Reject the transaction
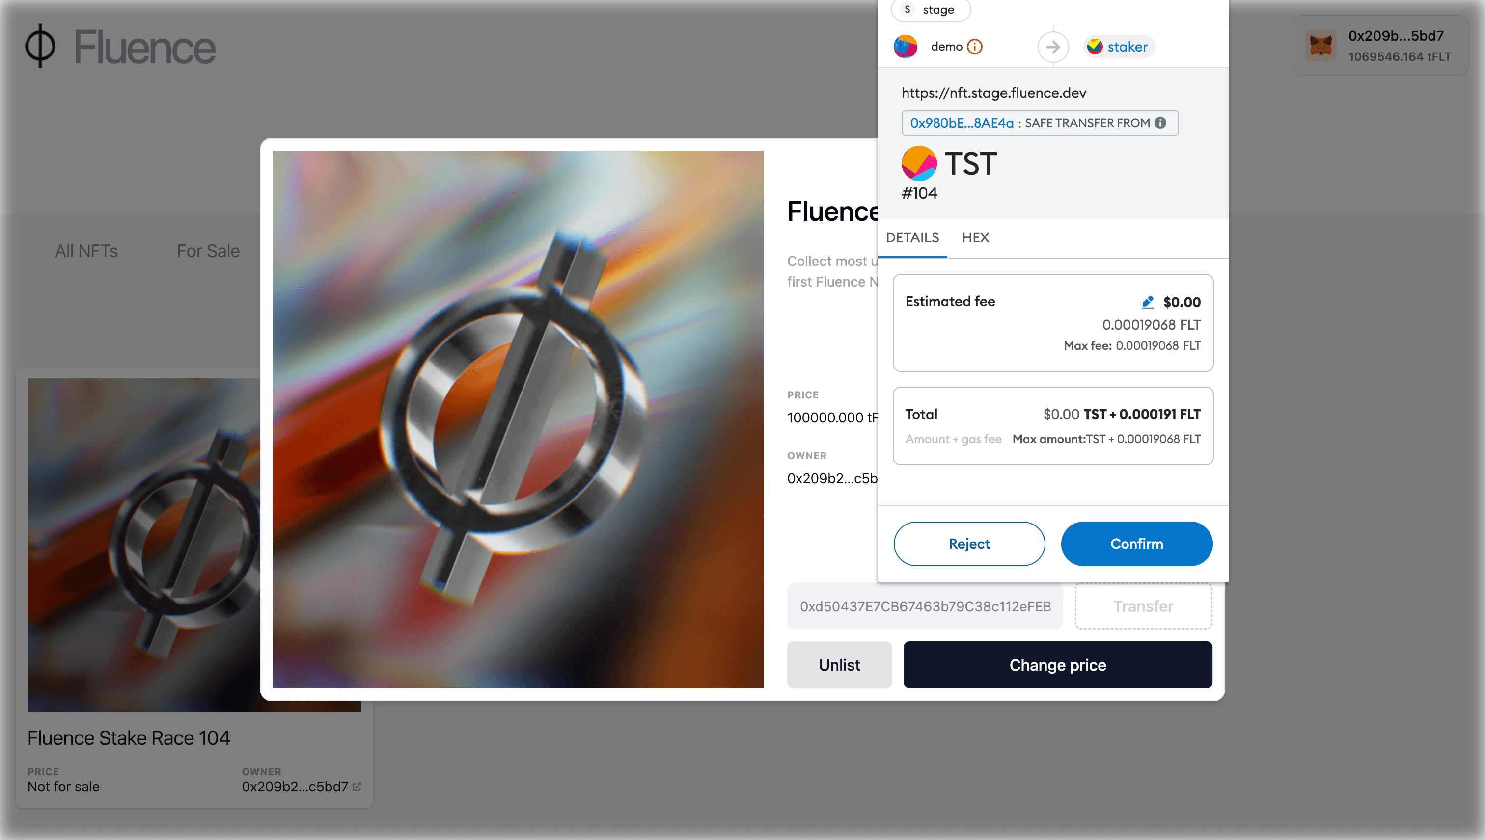Screen dimensions: 1485x840 pyautogui.click(x=969, y=544)
